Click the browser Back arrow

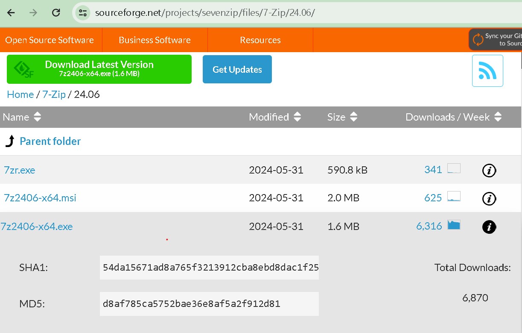(11, 12)
